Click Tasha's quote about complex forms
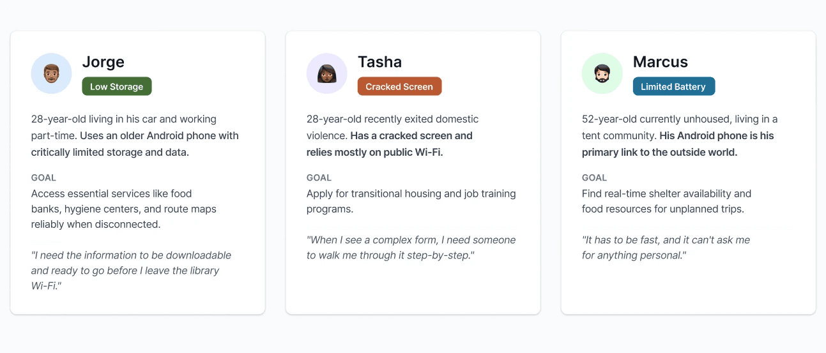The height and width of the screenshot is (353, 826). (411, 248)
